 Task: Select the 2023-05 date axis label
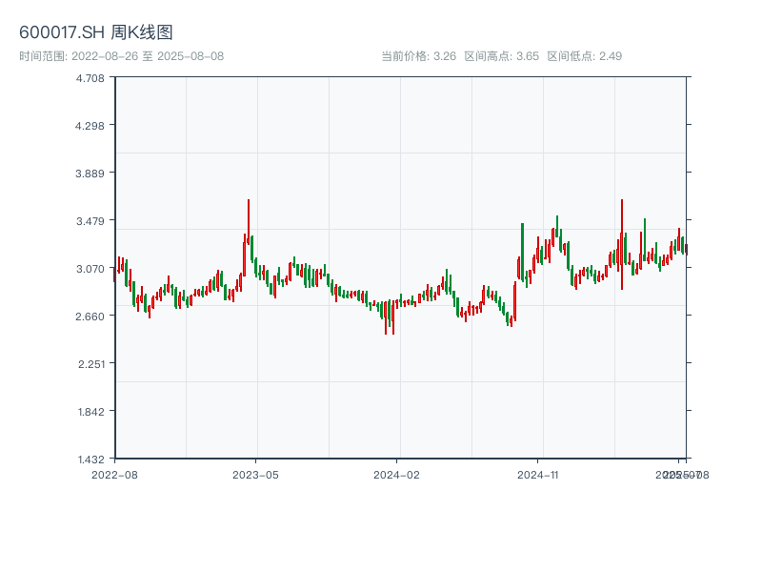click(x=255, y=474)
